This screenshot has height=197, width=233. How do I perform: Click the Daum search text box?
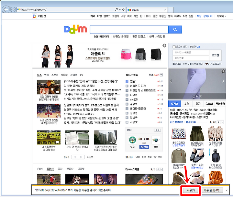coord(129,29)
